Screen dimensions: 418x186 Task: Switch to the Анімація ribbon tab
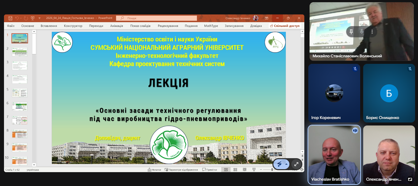pos(116,26)
